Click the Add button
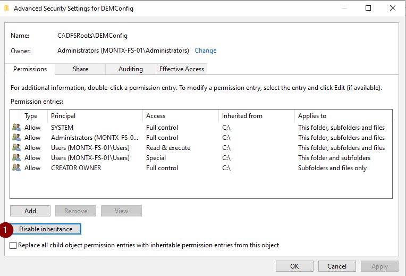Viewport: 406px width, 276px height. 30,211
